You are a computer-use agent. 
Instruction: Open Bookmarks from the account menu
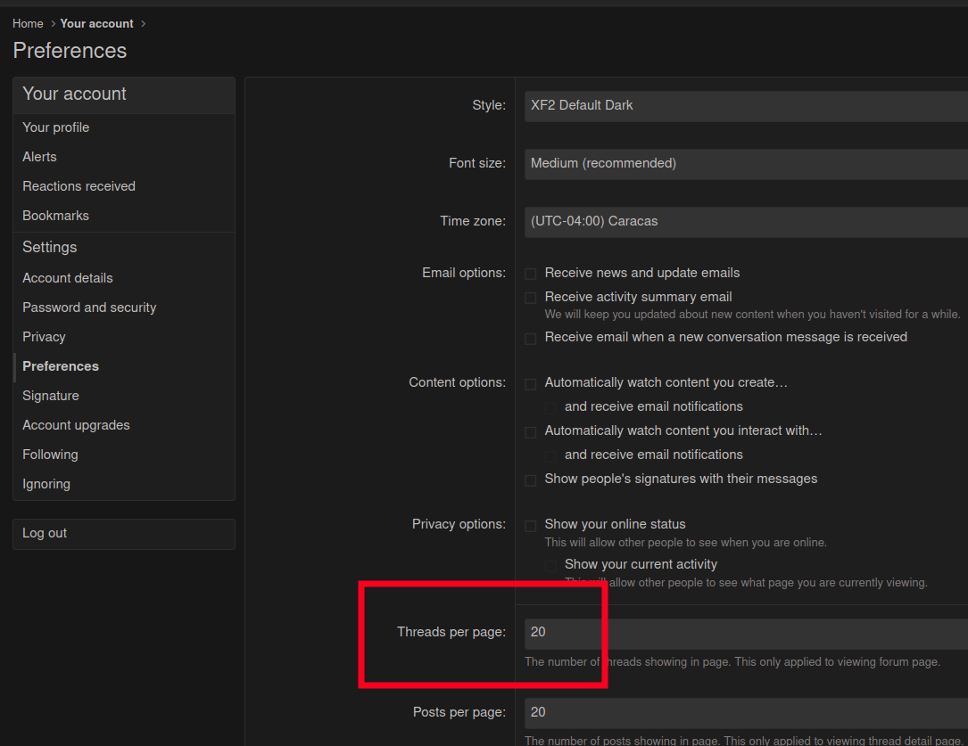55,216
